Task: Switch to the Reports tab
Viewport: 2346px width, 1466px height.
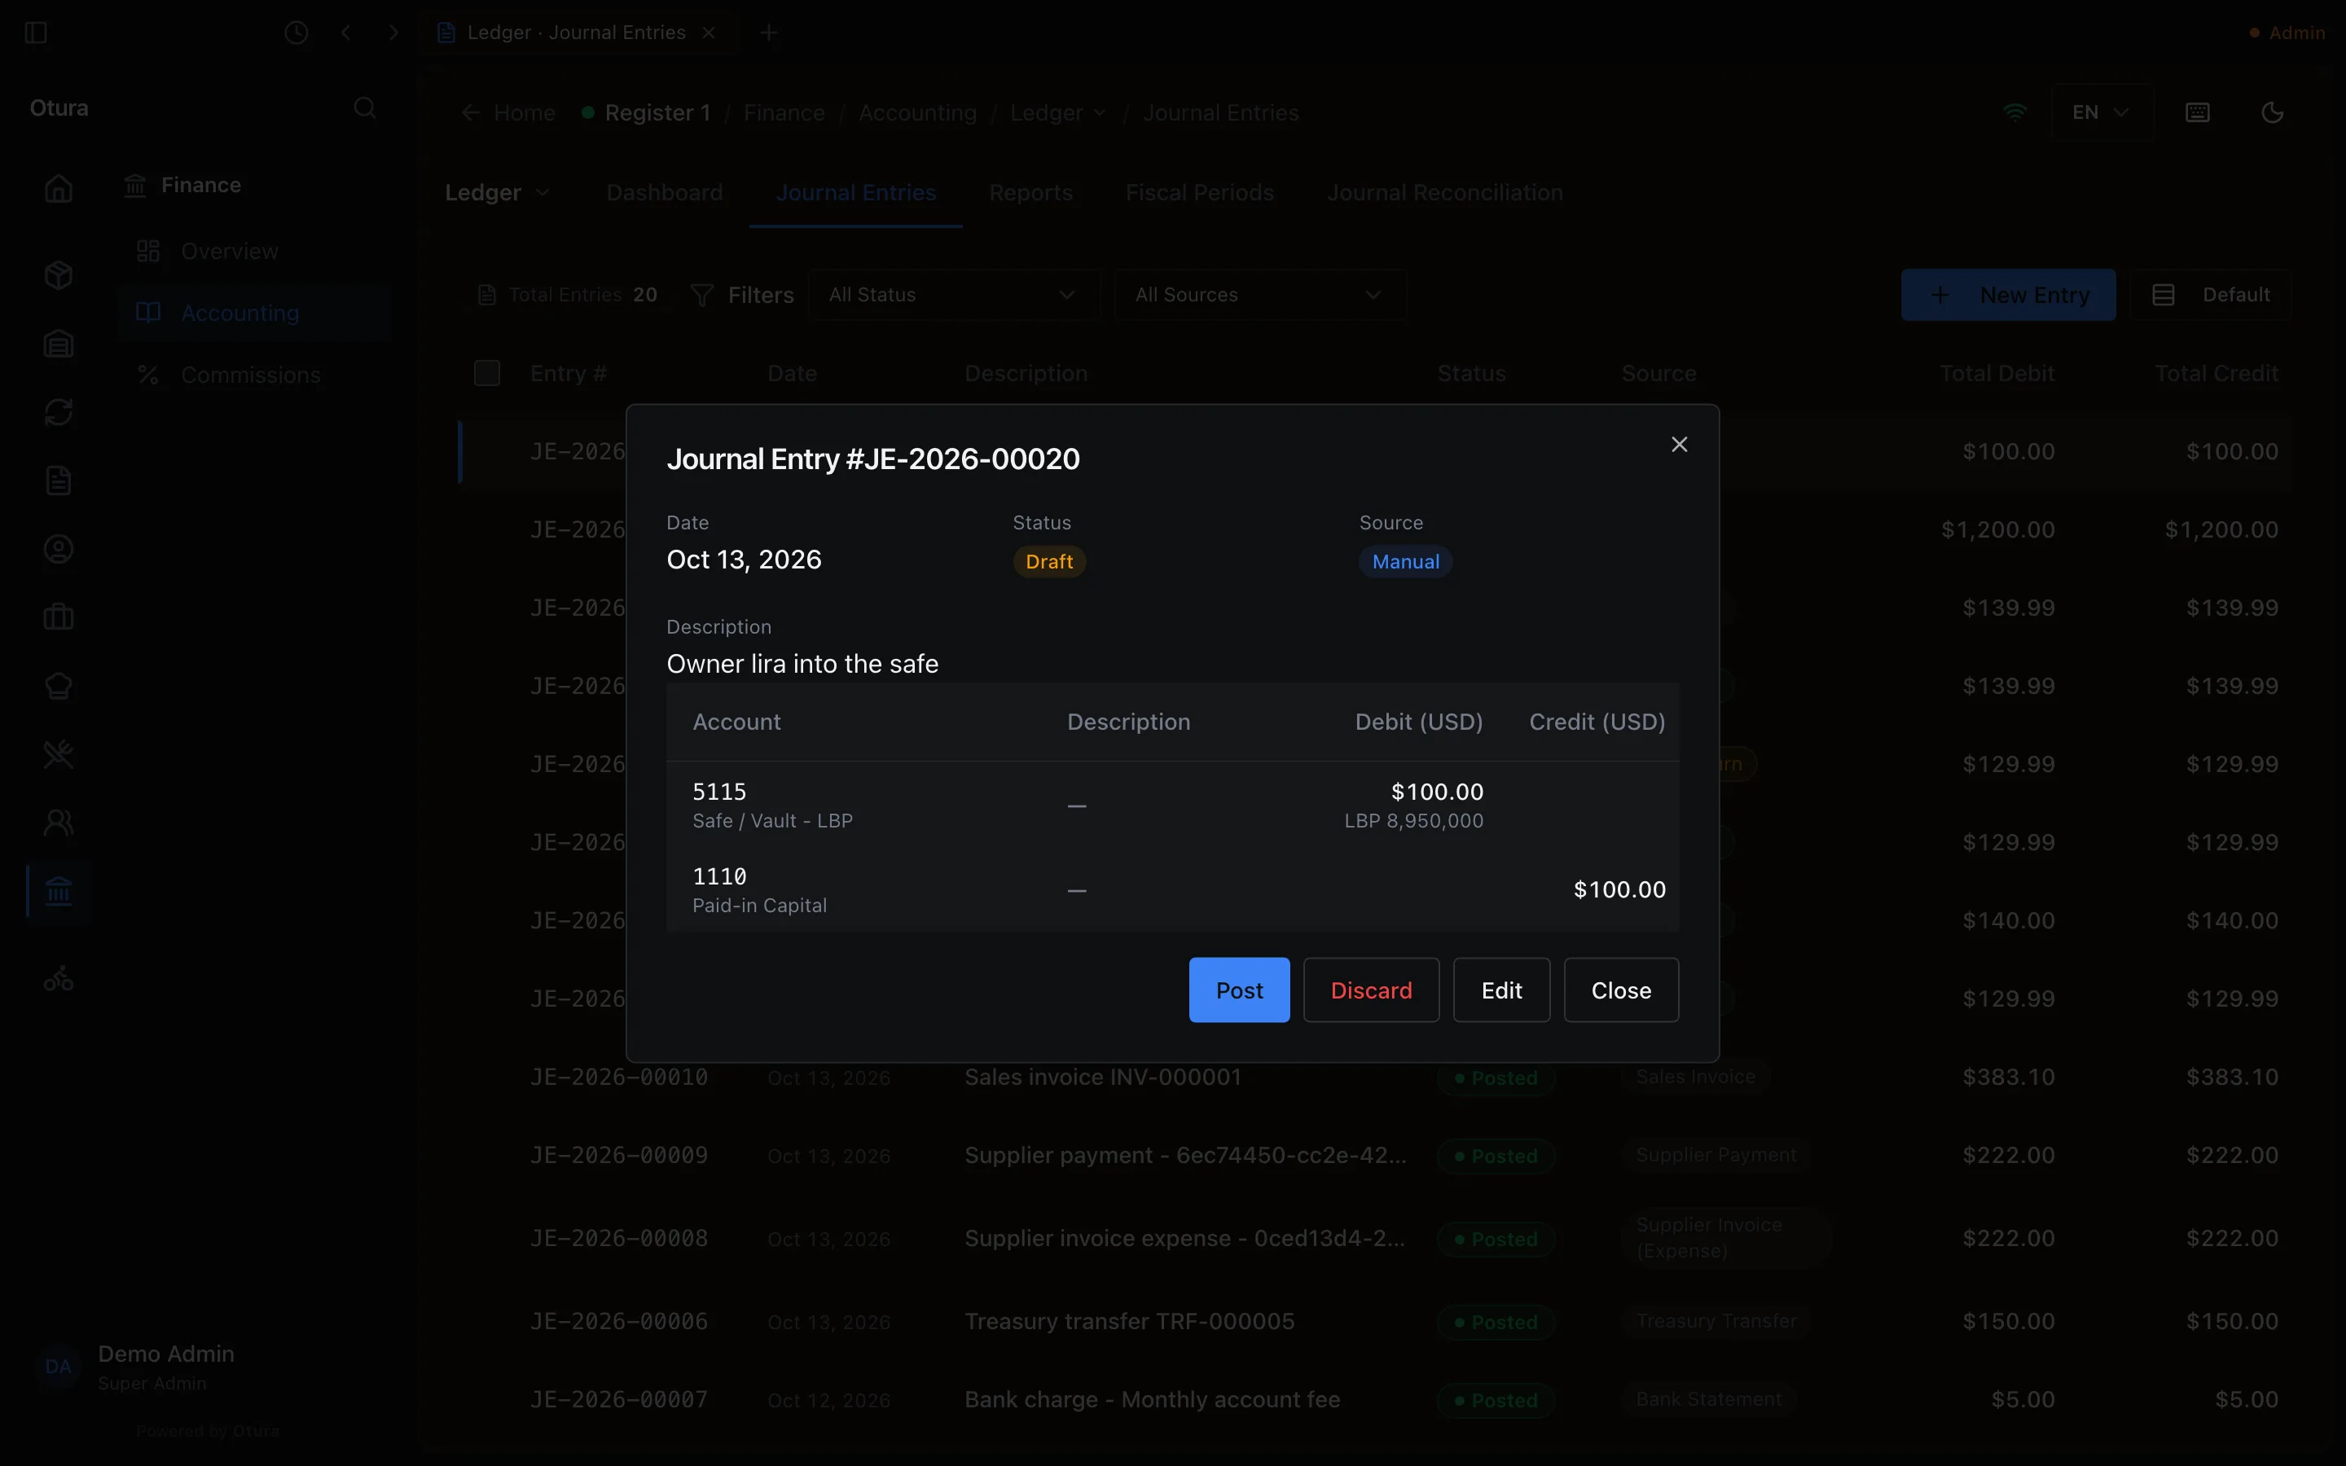Action: coord(1030,193)
